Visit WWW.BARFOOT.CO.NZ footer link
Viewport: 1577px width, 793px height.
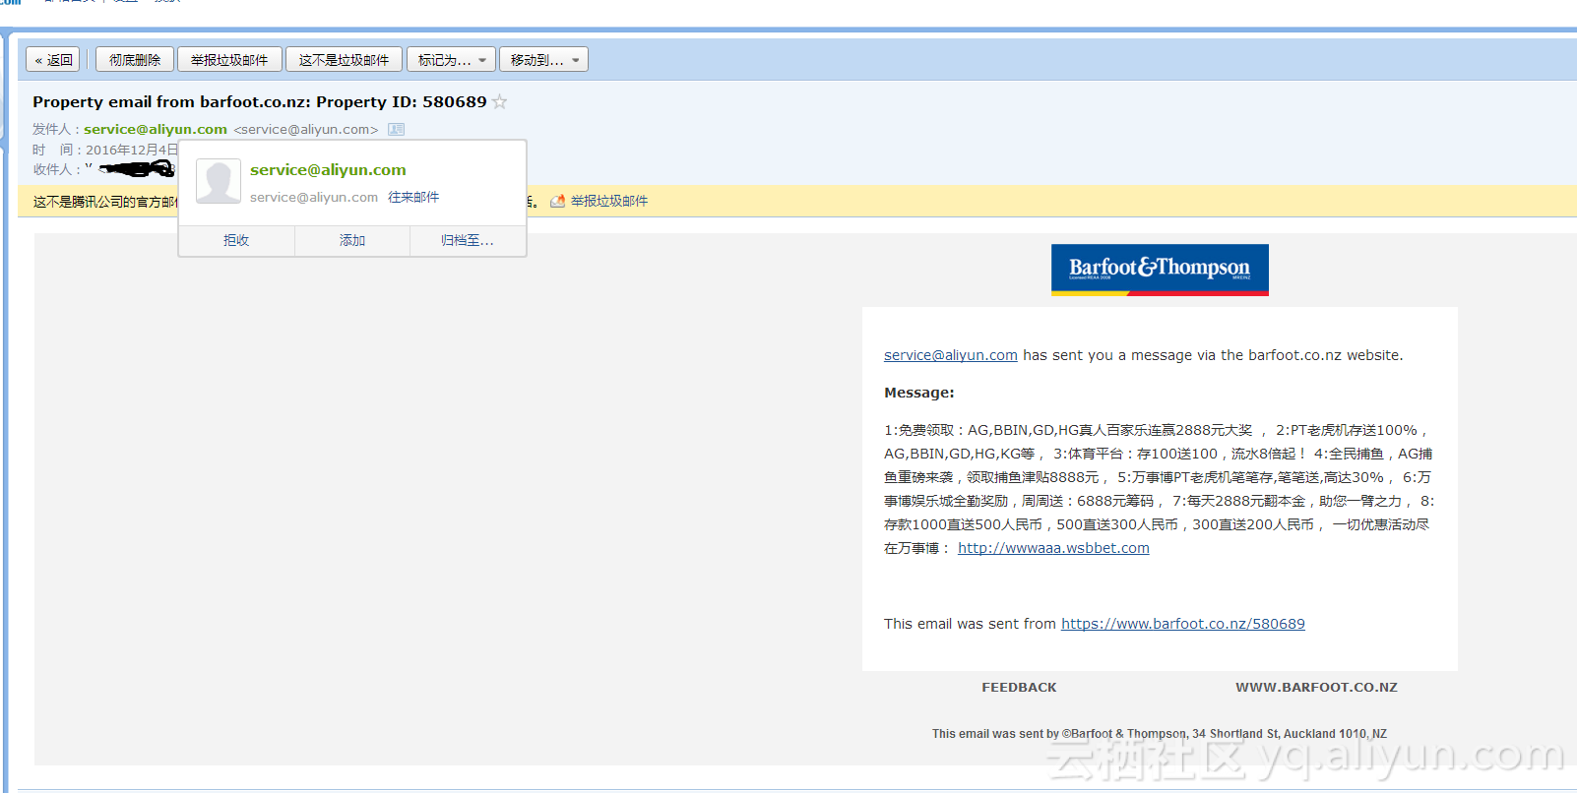(1316, 688)
